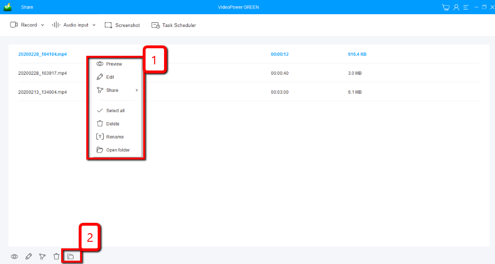Open the Task Scheduler
Viewport: 495px width, 264px height.
coord(174,25)
